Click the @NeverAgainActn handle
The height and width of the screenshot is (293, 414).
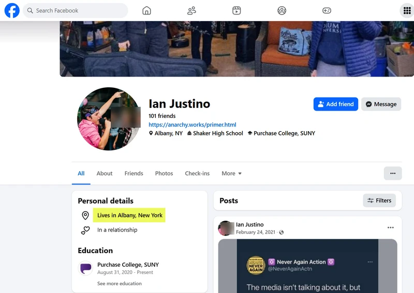click(290, 269)
